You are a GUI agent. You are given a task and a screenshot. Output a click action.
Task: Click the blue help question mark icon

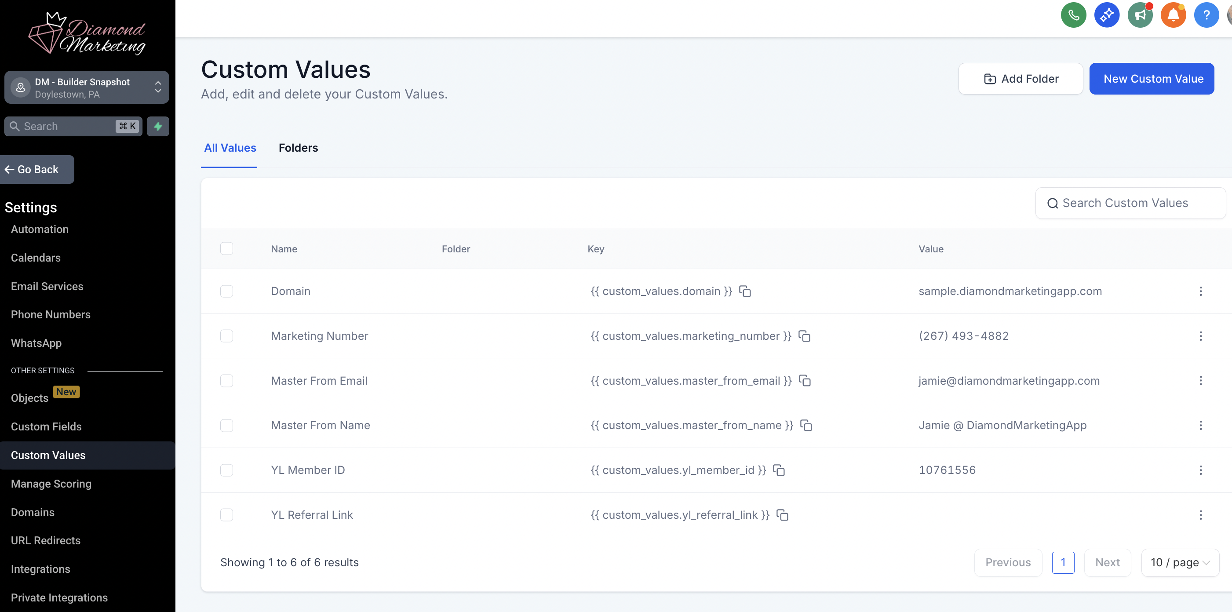(x=1206, y=15)
